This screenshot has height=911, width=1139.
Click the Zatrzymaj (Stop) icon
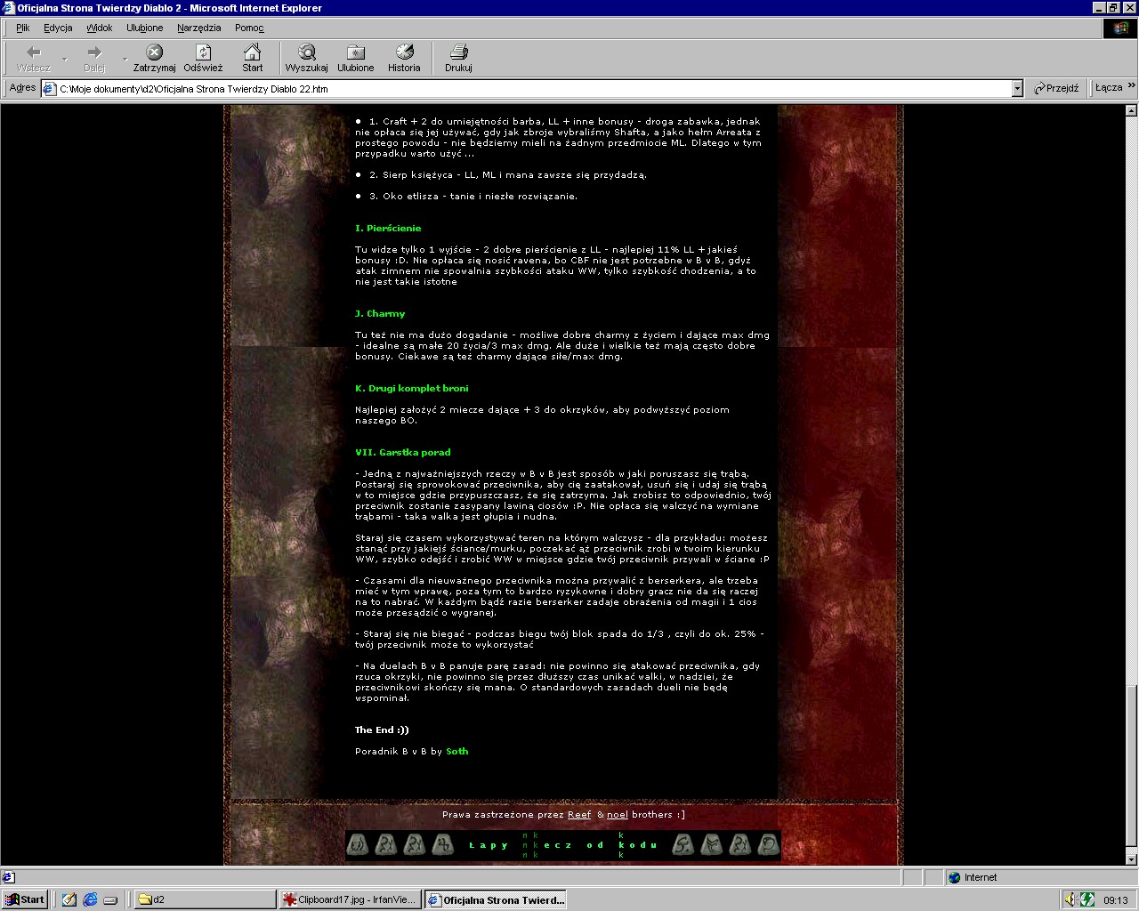(x=155, y=57)
